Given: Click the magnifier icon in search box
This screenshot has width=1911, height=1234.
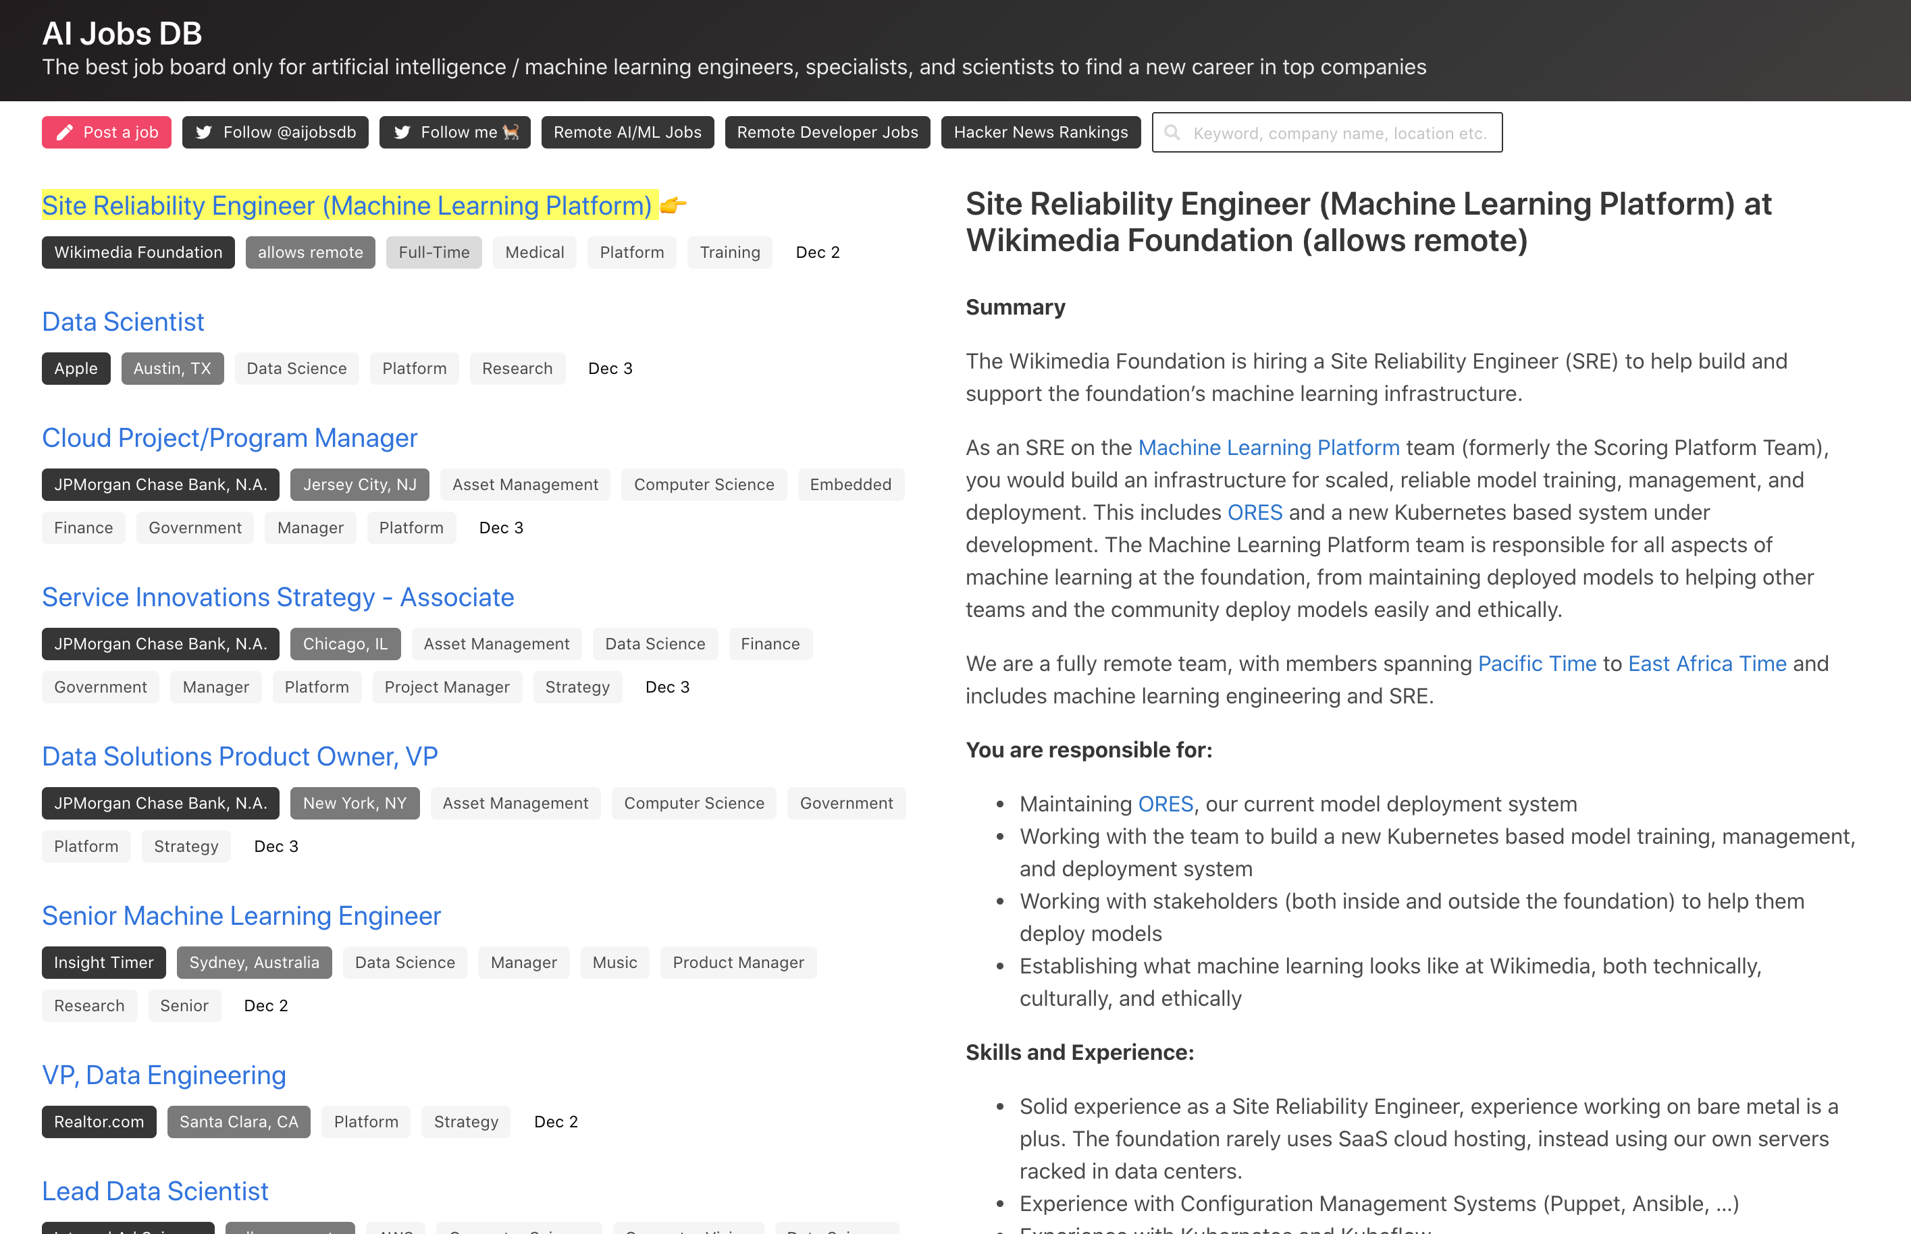Looking at the screenshot, I should 1172,132.
